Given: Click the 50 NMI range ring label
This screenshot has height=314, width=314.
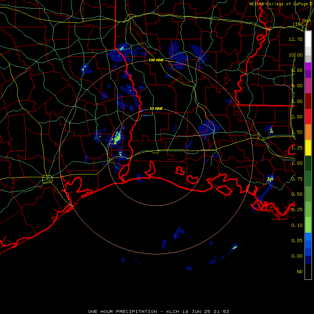Looking at the screenshot, I should coord(156,109).
